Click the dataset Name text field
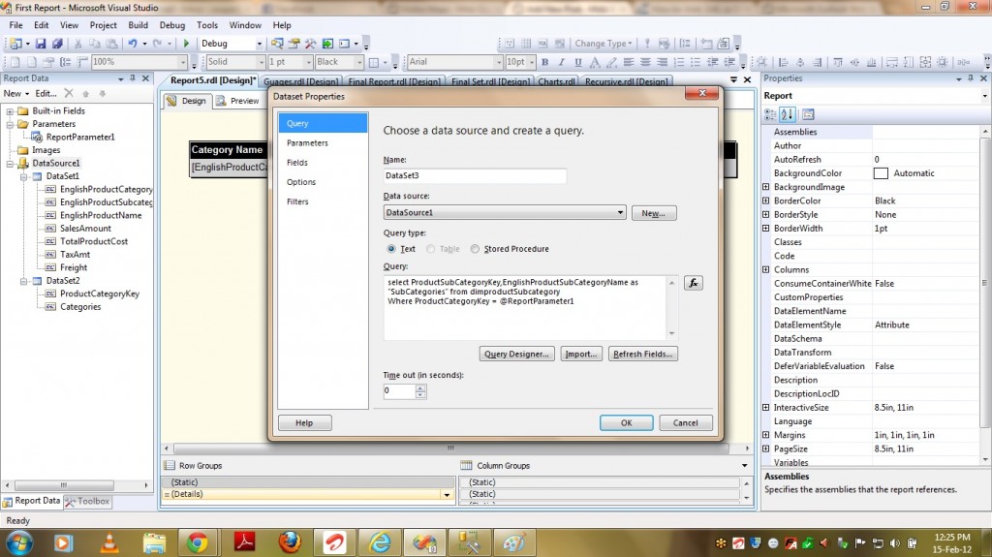This screenshot has height=557, width=992. (475, 176)
